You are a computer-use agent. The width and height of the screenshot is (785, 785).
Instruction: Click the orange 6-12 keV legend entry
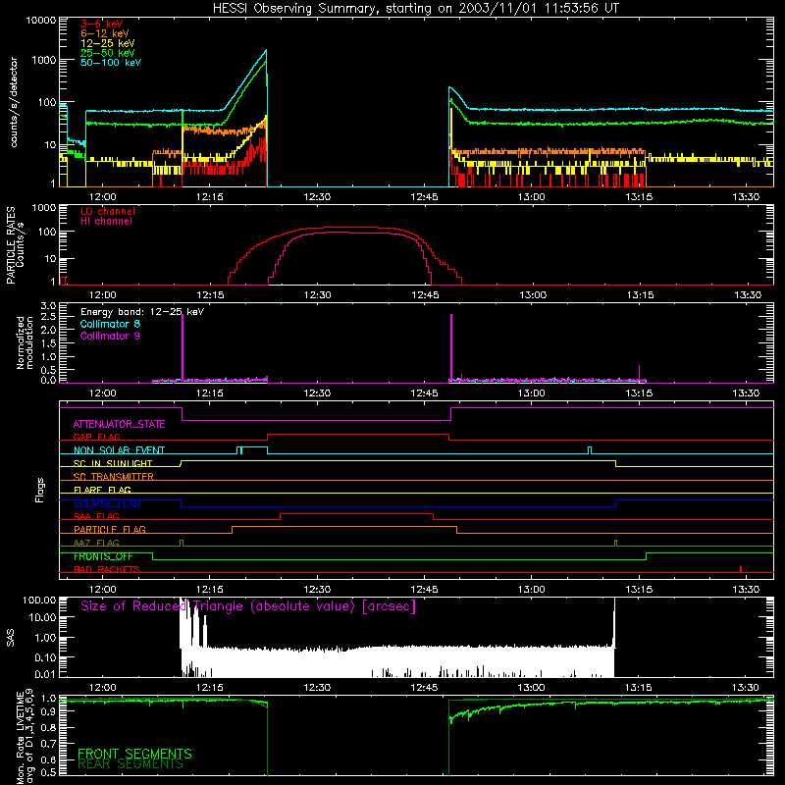click(x=105, y=33)
